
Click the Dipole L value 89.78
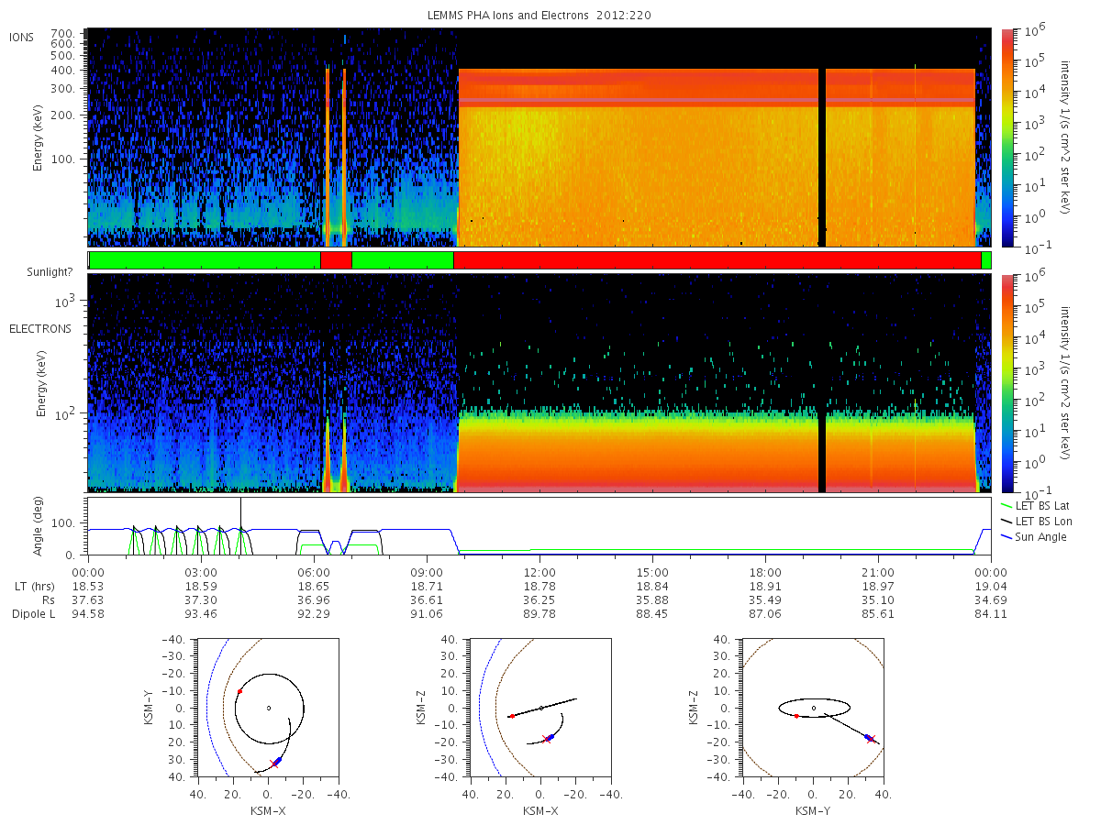539,614
